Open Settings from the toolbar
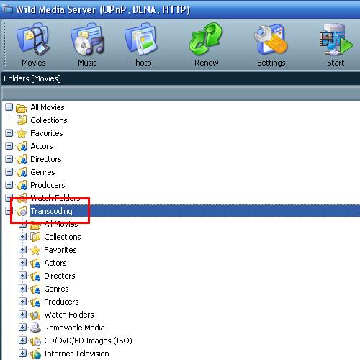The height and width of the screenshot is (360, 360). 271,45
